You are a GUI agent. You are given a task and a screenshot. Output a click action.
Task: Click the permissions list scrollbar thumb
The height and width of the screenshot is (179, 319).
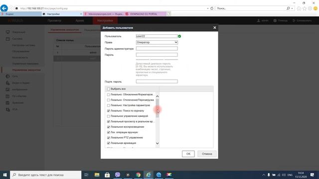(x=158, y=108)
